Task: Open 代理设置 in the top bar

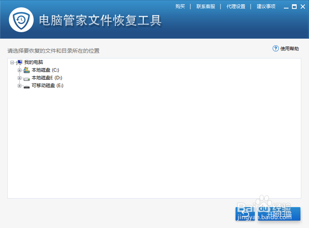Action: [236, 7]
